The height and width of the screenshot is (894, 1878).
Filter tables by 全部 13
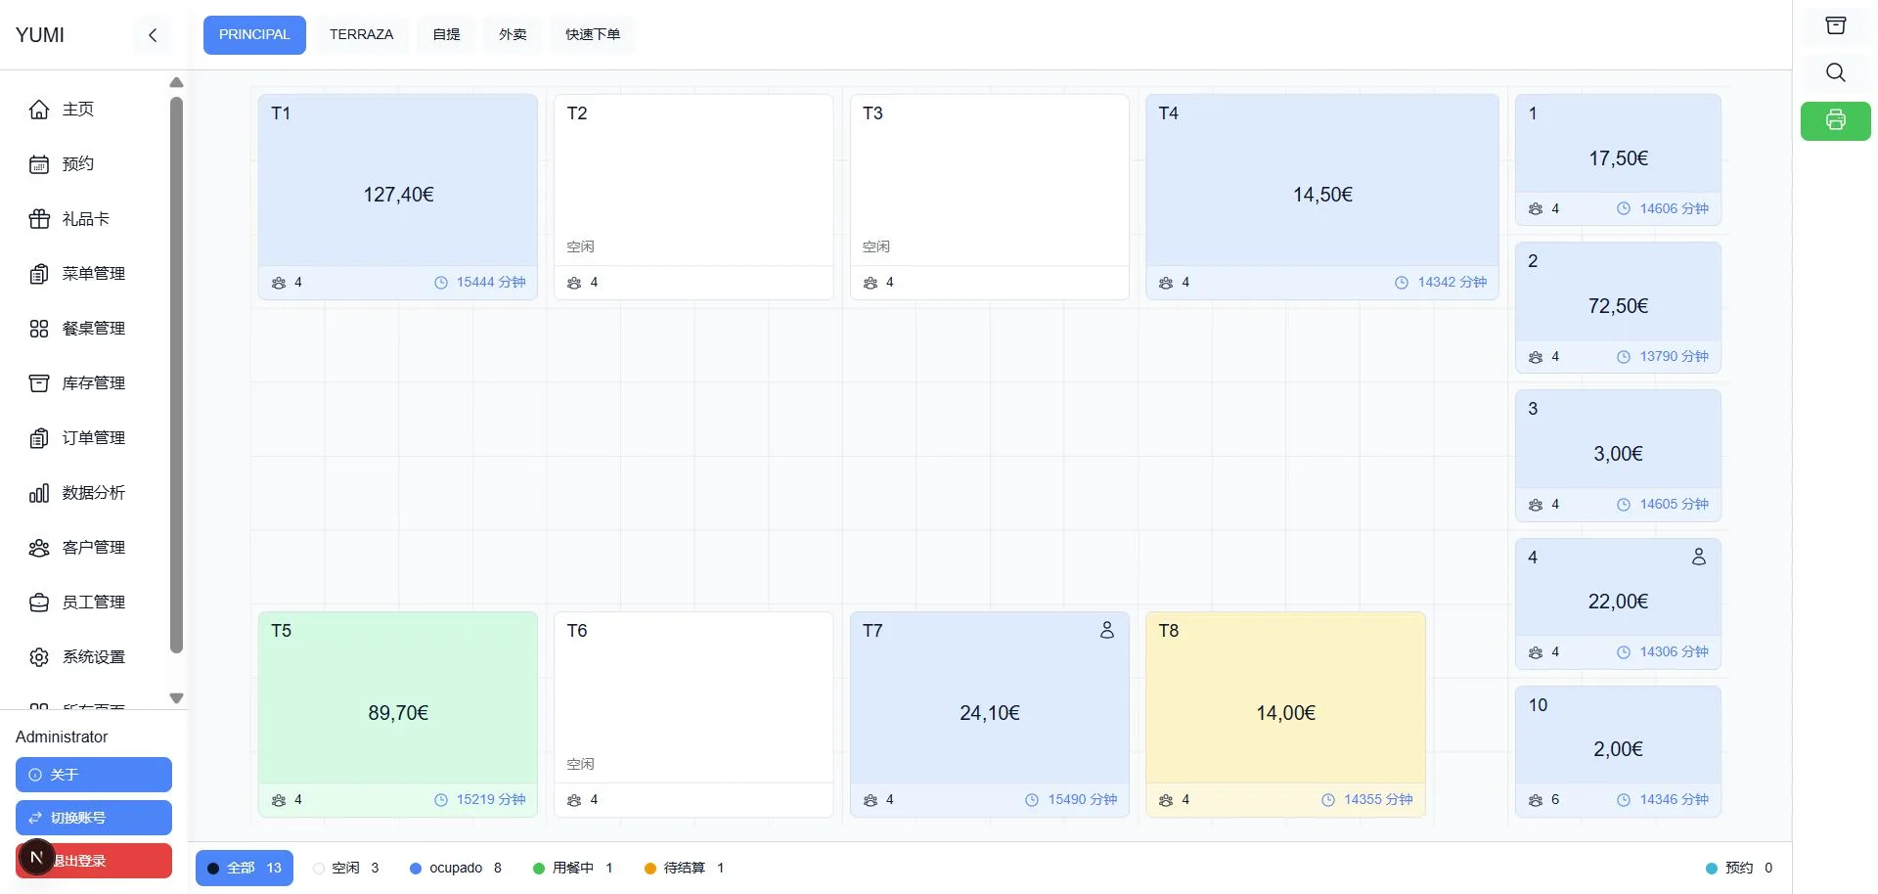click(245, 869)
